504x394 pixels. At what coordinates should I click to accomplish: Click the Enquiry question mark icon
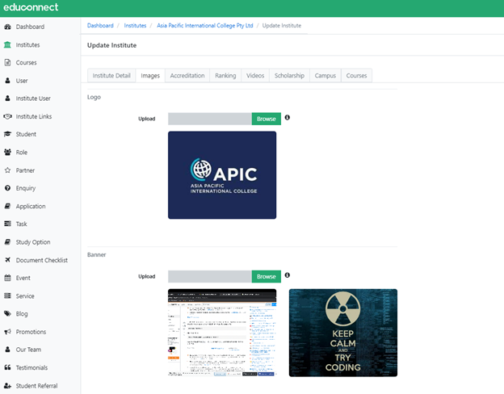[x=7, y=188]
